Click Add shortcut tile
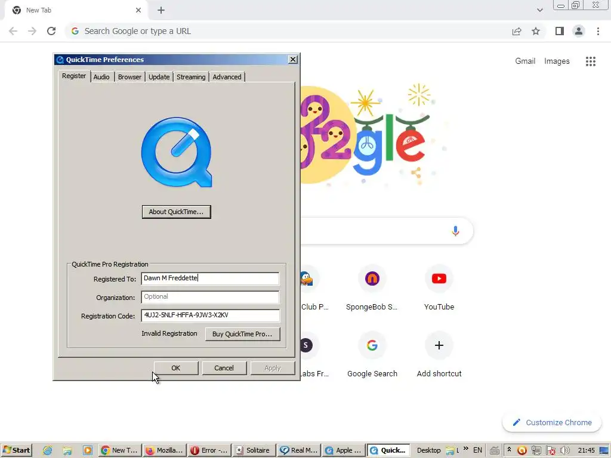The width and height of the screenshot is (611, 458). click(x=439, y=355)
